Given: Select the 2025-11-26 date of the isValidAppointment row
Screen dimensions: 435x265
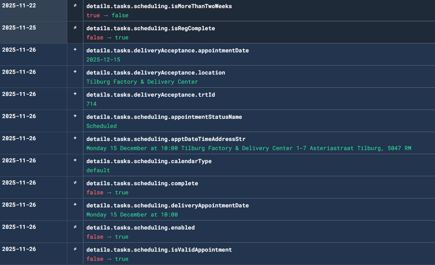Looking at the screenshot, I should tap(19, 249).
